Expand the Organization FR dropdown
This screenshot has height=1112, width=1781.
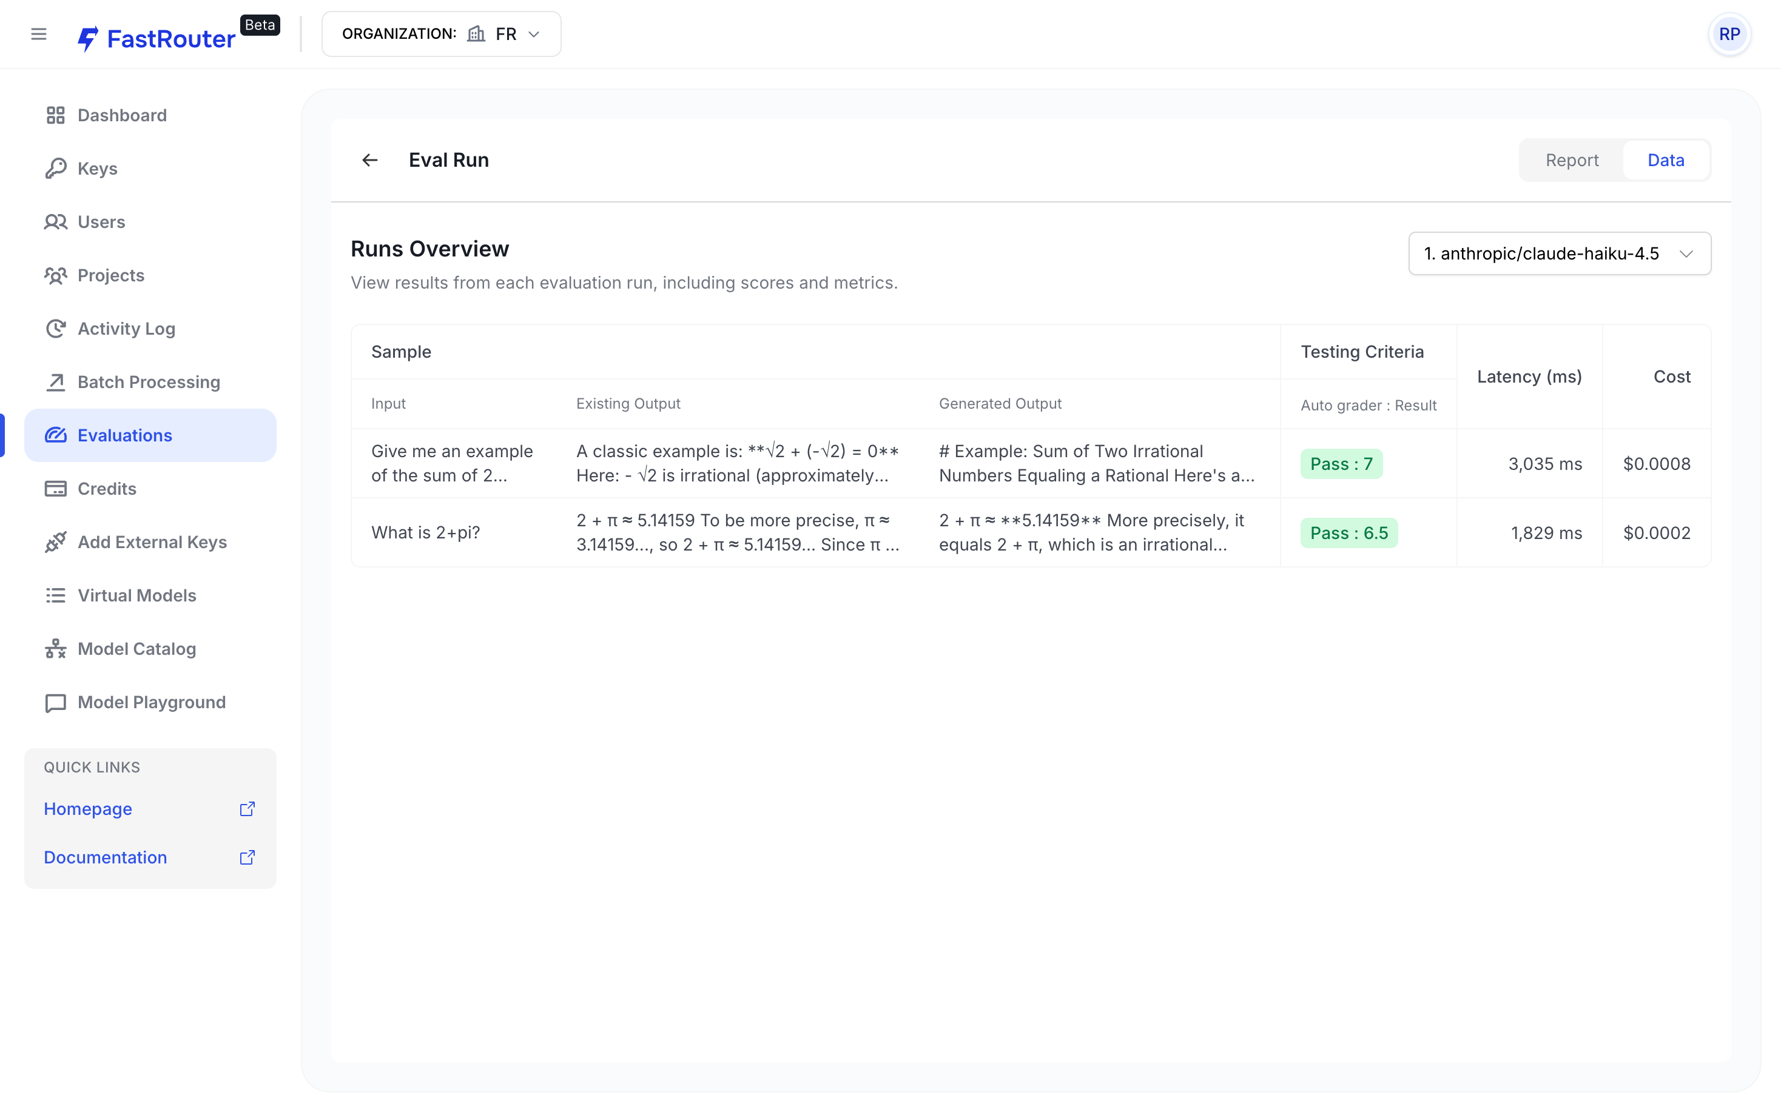pyautogui.click(x=442, y=34)
